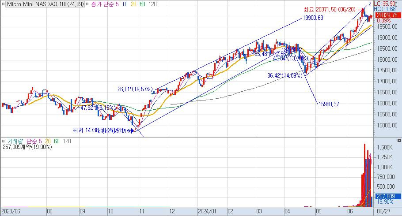Screen dimensions: 402x216
Task: Close the volume panel with the x icon
Action: click(399, 141)
